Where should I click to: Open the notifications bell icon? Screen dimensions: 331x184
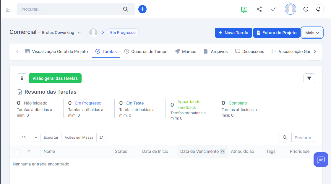click(x=318, y=9)
